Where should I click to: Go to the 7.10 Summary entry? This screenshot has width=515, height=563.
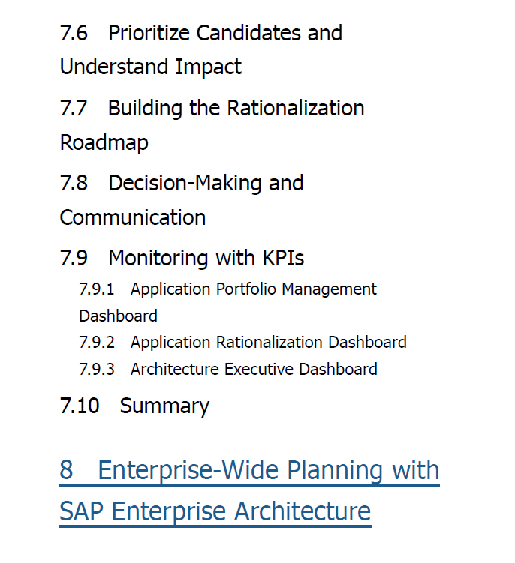(134, 406)
